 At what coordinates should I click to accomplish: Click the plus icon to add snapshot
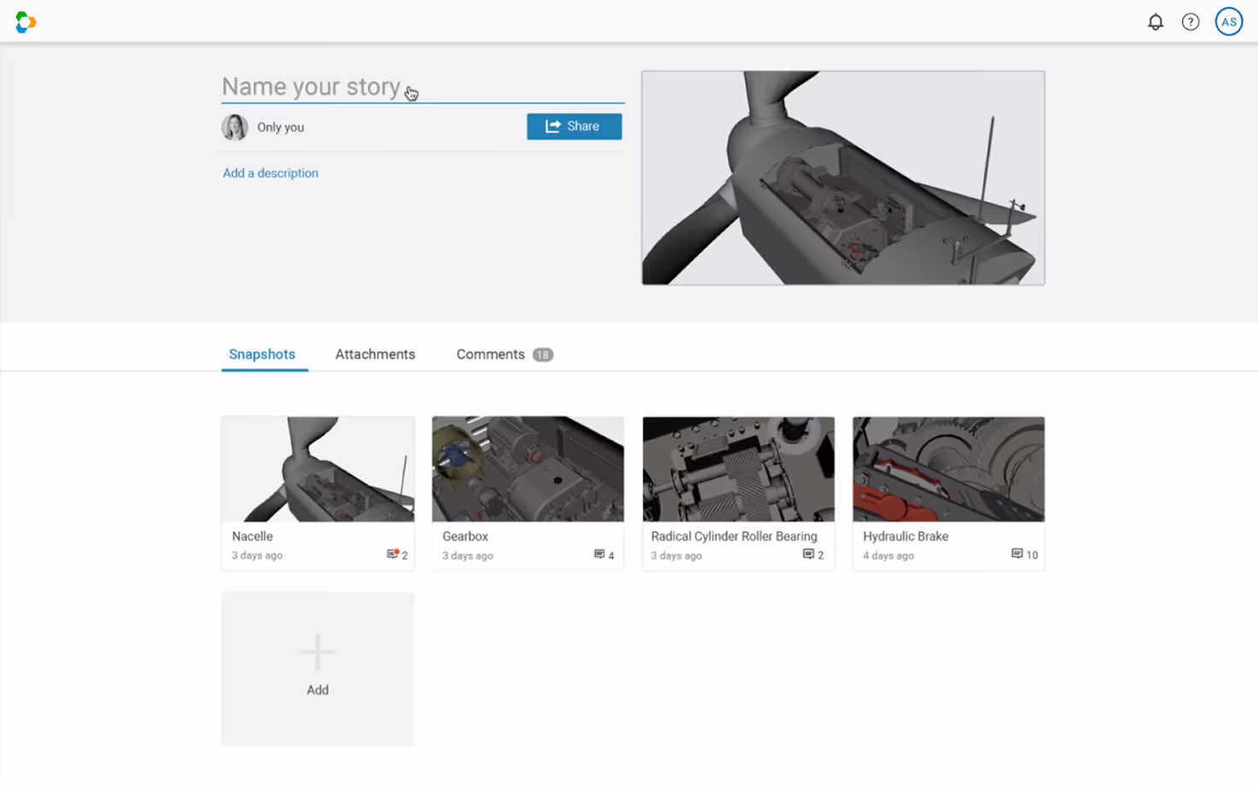coord(317,653)
